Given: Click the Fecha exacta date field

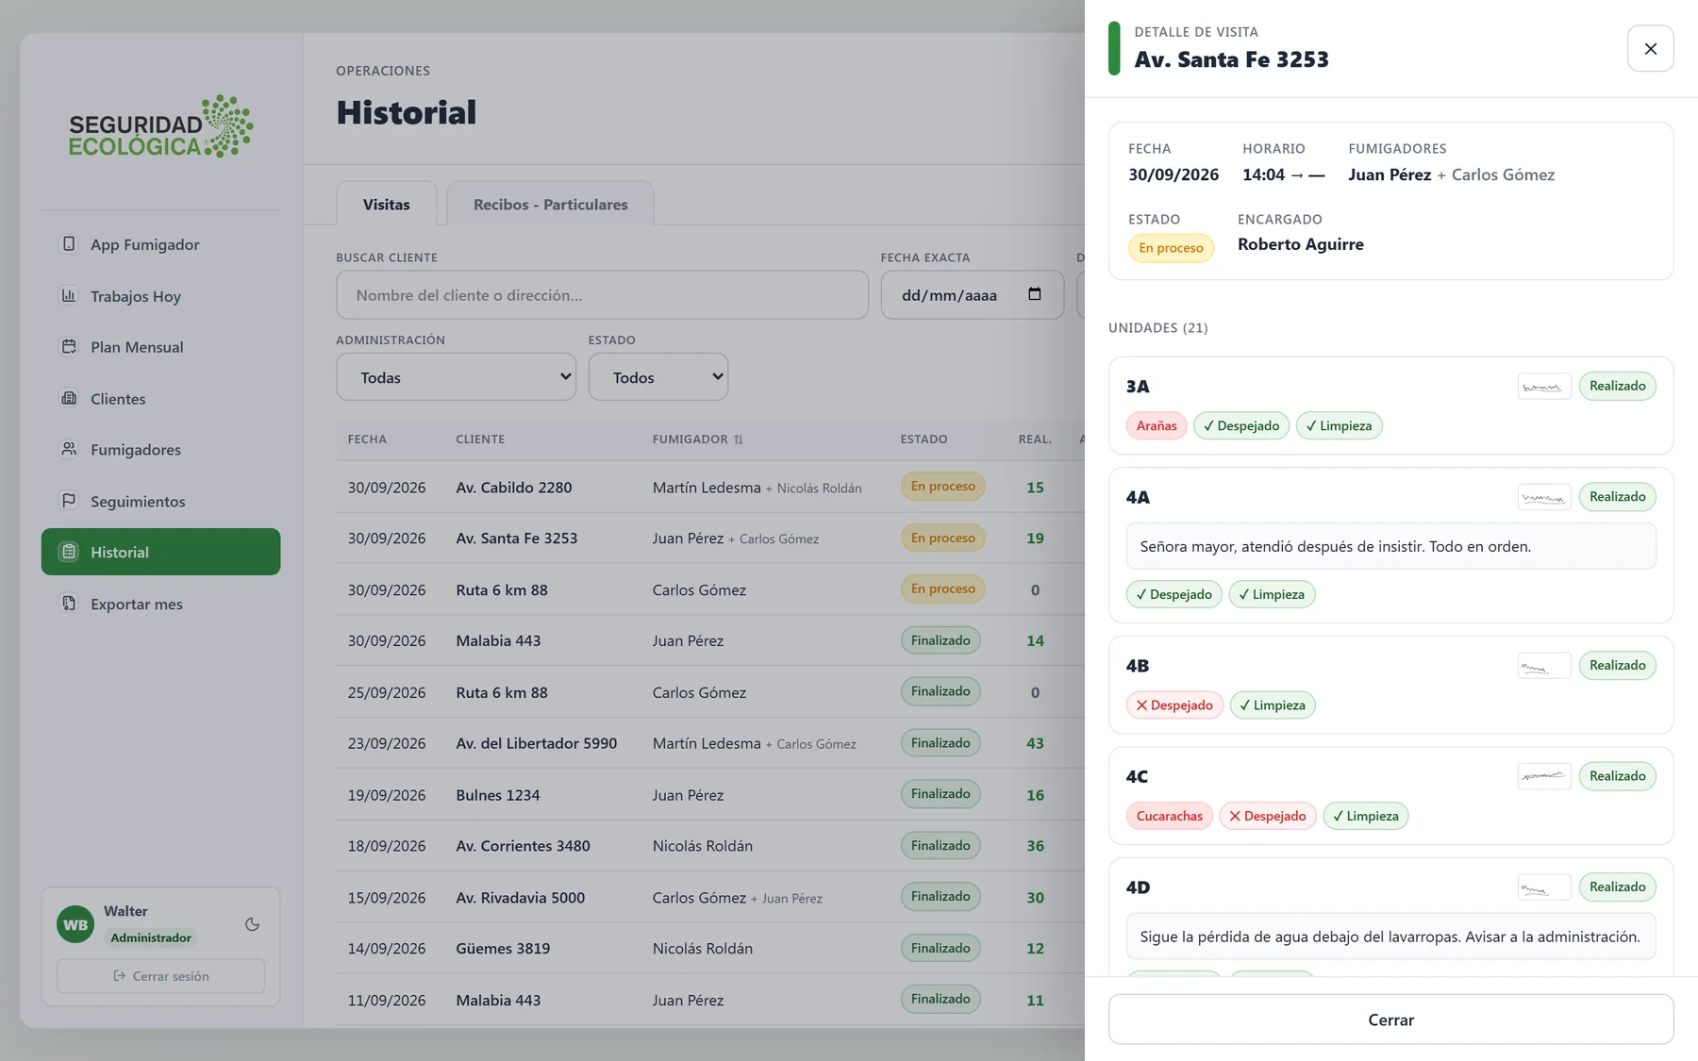Looking at the screenshot, I should [x=973, y=295].
